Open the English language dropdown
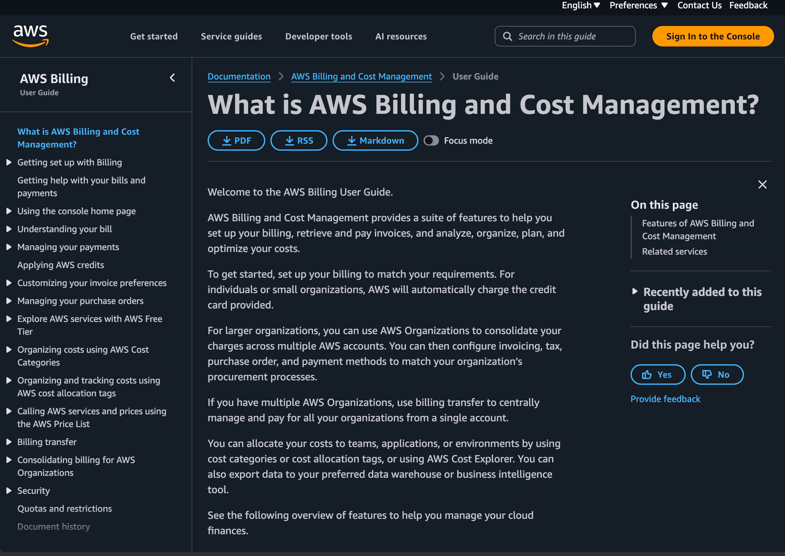The width and height of the screenshot is (785, 556). point(581,5)
